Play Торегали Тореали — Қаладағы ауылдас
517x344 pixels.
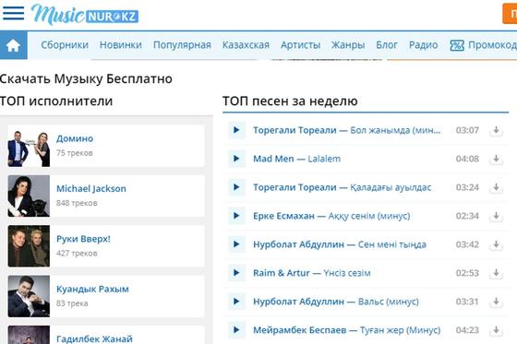(236, 187)
